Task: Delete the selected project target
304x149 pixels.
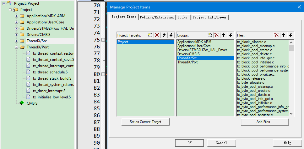Action: coord(157,35)
